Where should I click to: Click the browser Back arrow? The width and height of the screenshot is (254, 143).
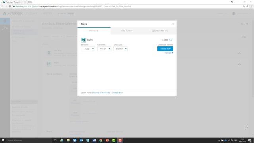pos(2,6)
